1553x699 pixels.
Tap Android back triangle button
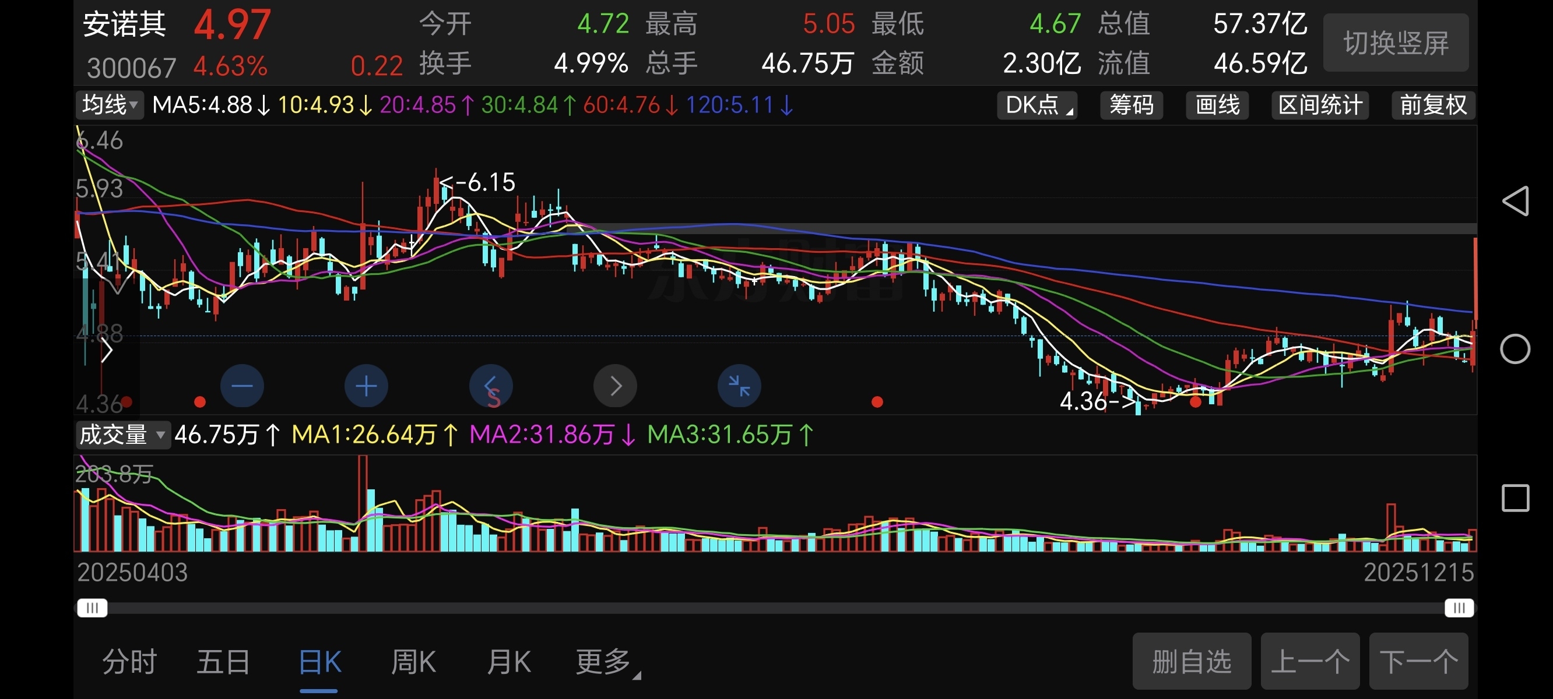pyautogui.click(x=1515, y=200)
